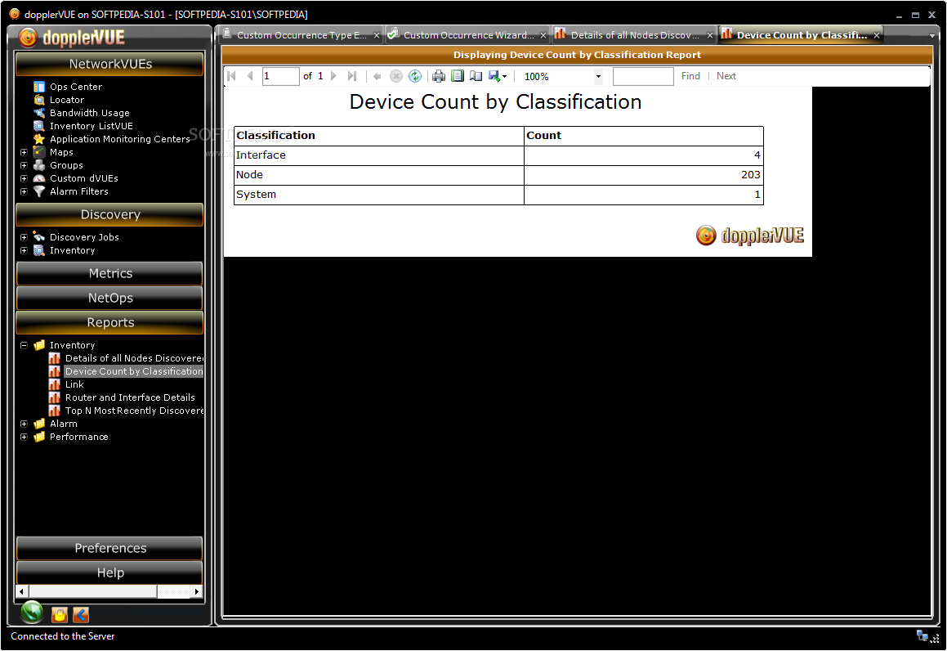Image resolution: width=947 pixels, height=651 pixels.
Task: Click the Find text input box
Action: coord(643,76)
